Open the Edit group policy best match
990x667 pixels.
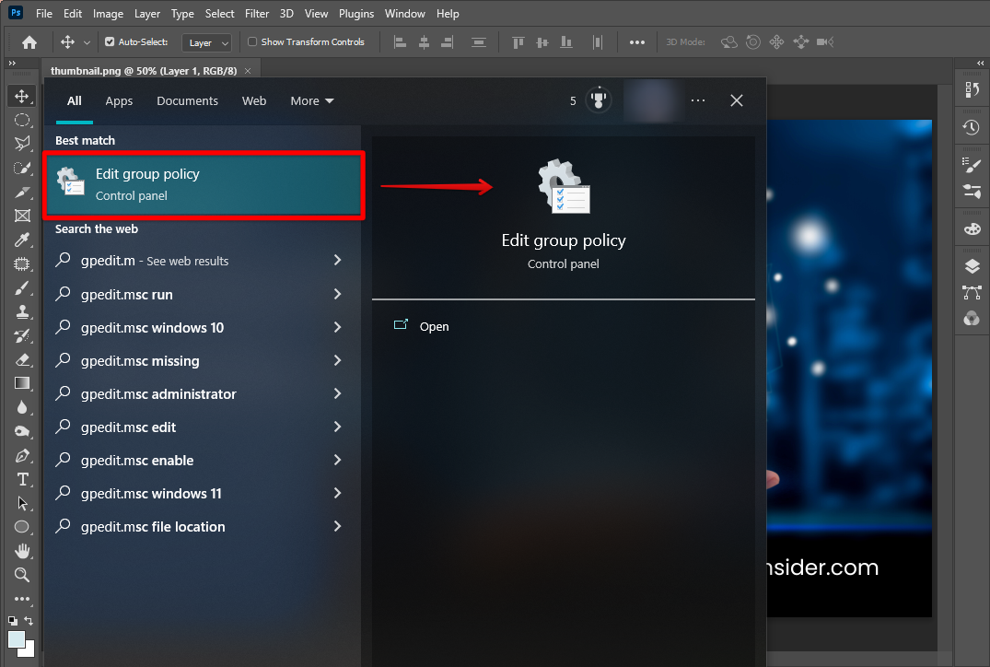[x=204, y=184]
